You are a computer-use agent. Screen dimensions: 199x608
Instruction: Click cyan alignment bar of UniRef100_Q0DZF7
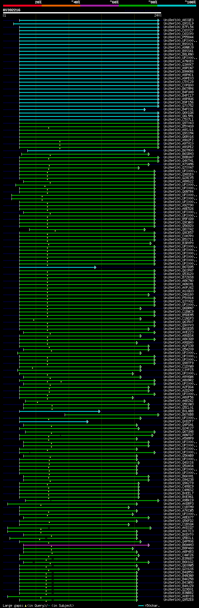click(x=53, y=422)
